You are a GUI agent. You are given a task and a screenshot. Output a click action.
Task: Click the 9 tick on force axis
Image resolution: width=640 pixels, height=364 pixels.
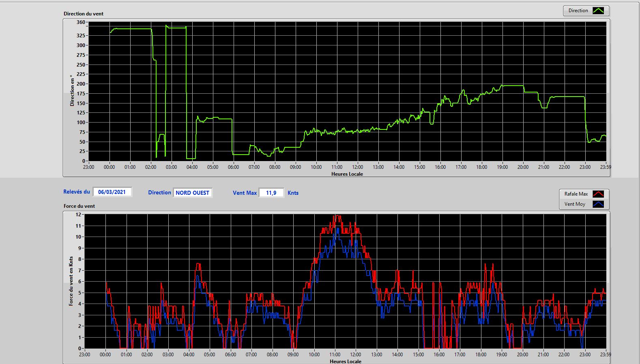point(80,248)
